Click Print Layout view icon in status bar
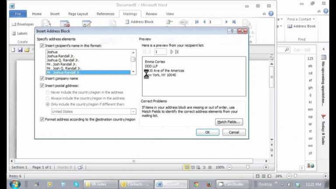The width and height of the screenshot is (336, 189). (x=187, y=167)
